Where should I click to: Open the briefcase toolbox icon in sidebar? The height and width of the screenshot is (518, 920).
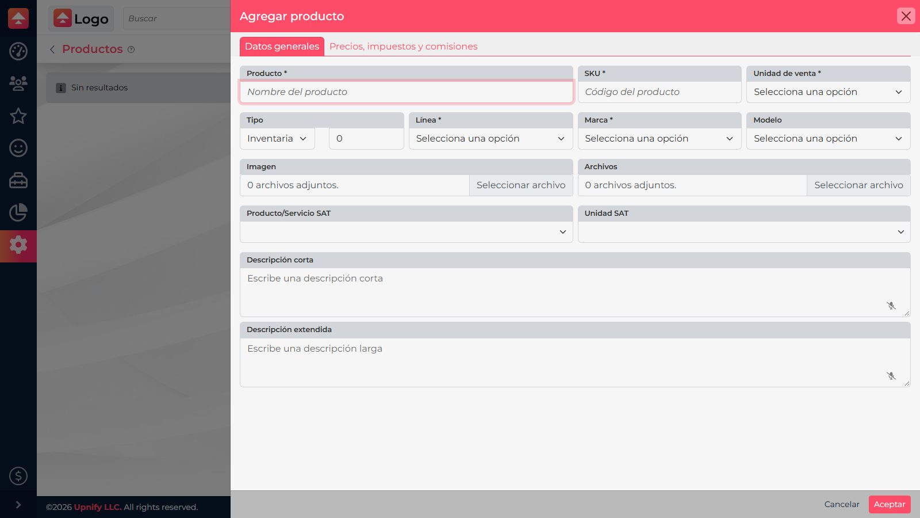[18, 180]
